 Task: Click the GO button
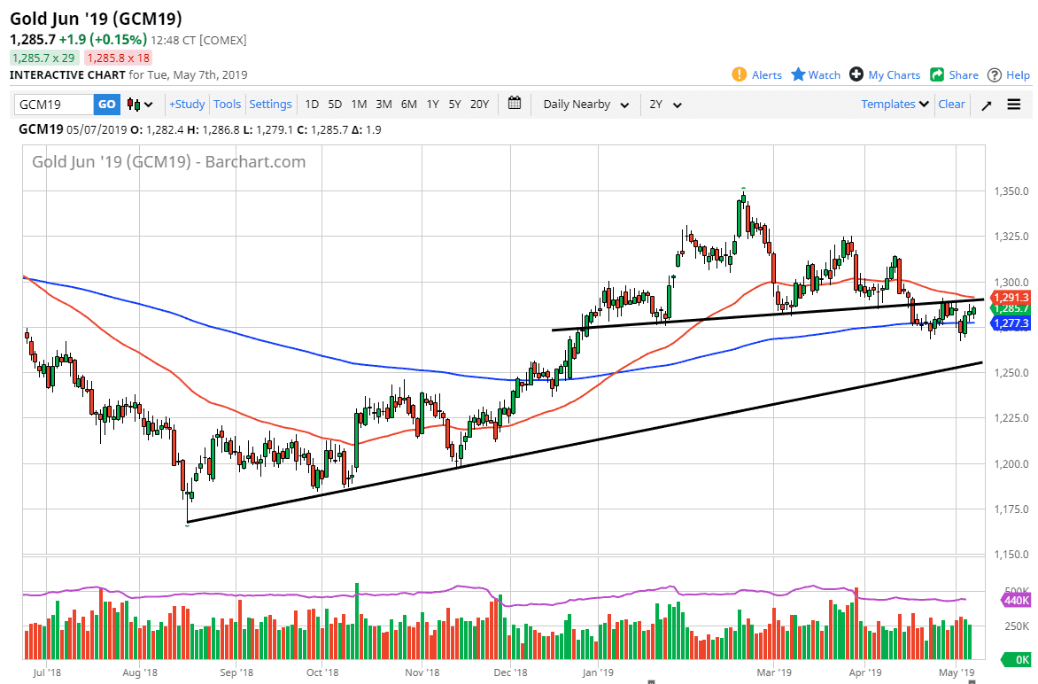pyautogui.click(x=106, y=104)
